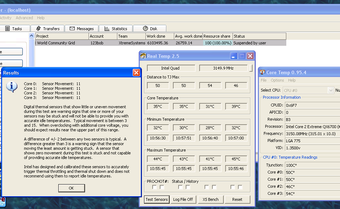
Task: Toggle PROCHOT history checkbox for core 2
Action: point(214,187)
